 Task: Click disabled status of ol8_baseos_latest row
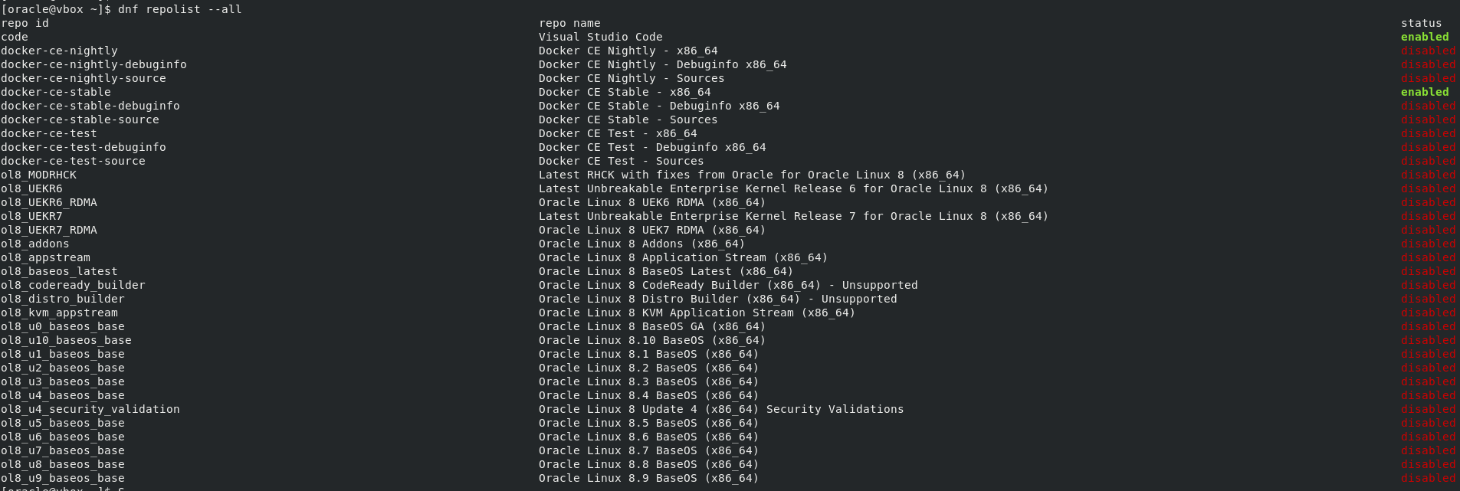click(x=1428, y=271)
